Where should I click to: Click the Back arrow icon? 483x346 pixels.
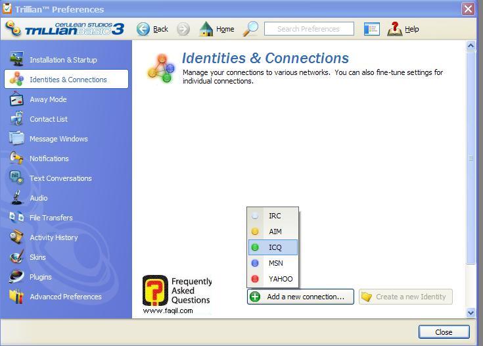(x=143, y=29)
